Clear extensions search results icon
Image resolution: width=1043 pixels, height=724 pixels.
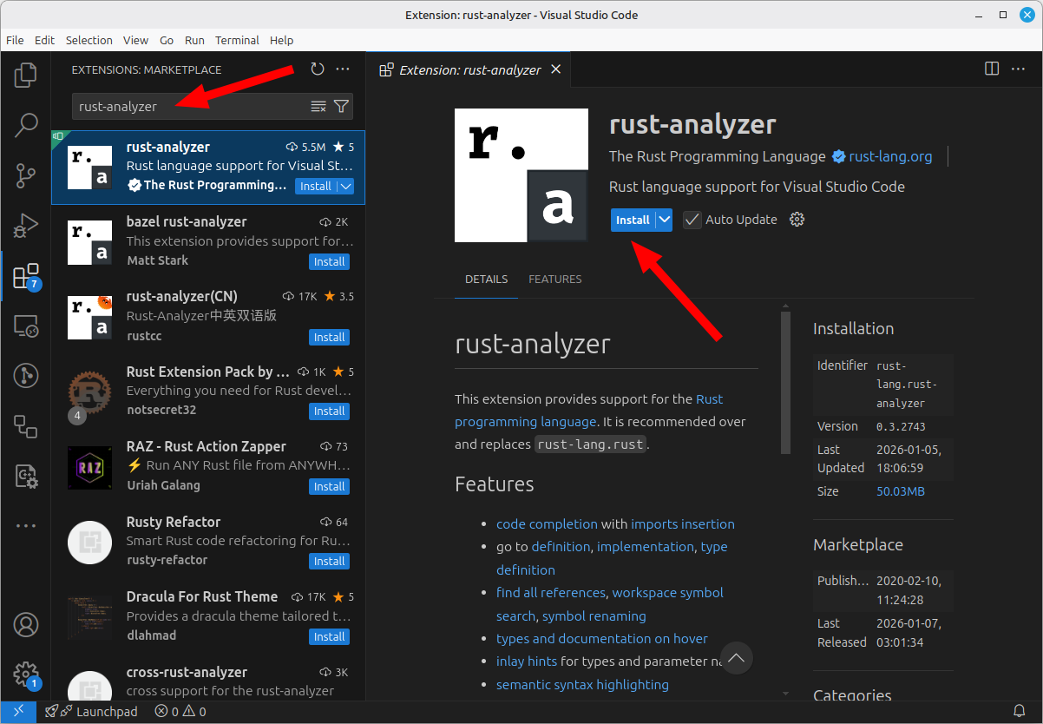318,107
